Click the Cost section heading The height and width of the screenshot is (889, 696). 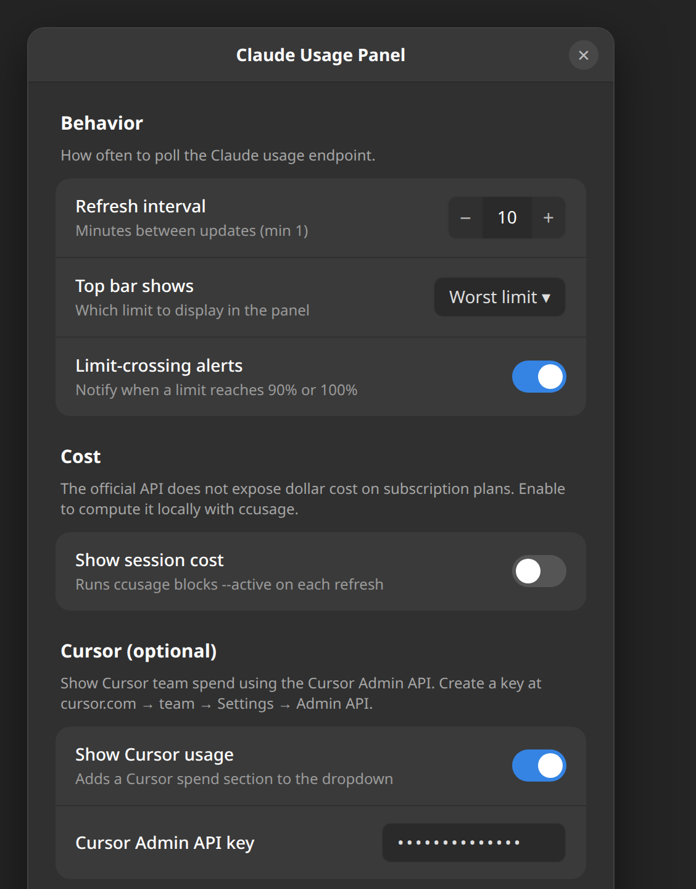click(x=81, y=457)
